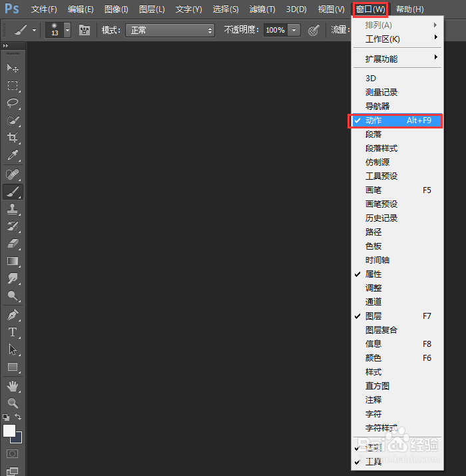The height and width of the screenshot is (476, 466).
Task: Click the dark blue background color swatch
Action: coord(19,439)
